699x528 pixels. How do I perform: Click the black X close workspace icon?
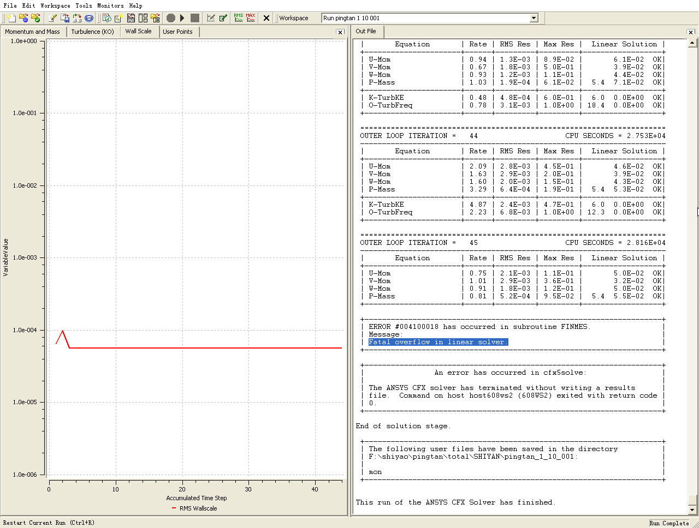[266, 18]
